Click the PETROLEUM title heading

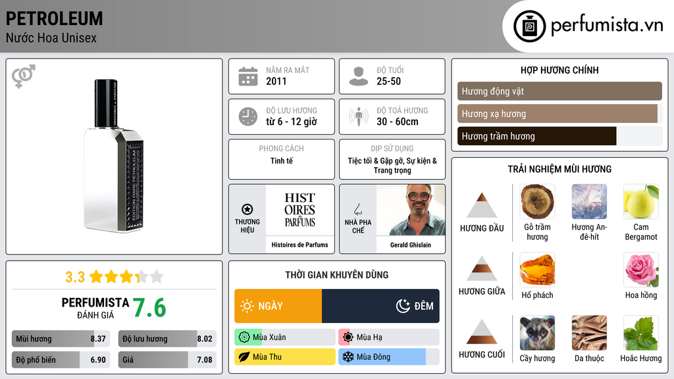54,19
